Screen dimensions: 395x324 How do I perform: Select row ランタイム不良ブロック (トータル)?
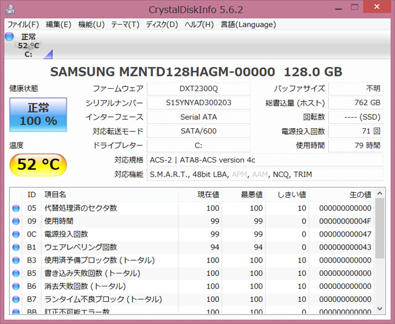(x=192, y=299)
